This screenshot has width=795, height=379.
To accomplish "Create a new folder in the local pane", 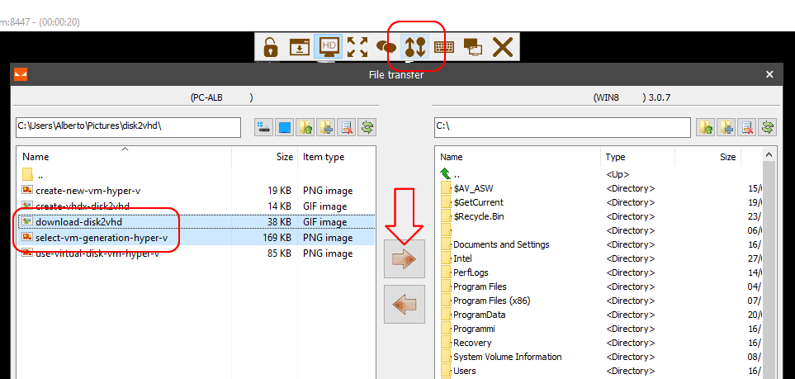I will point(326,127).
